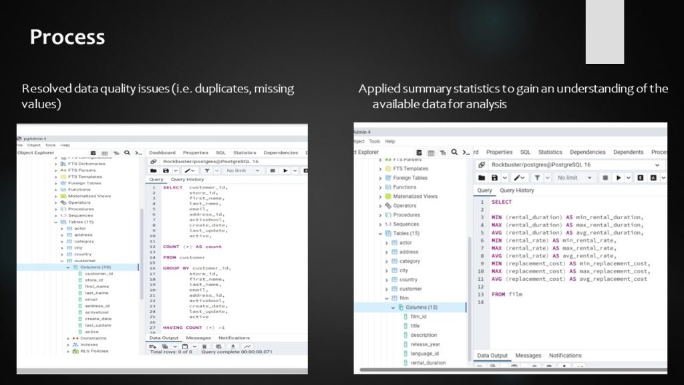Select 'customer_id' column in left Object Explorer tree
Image resolution: width=684 pixels, height=385 pixels.
coord(99,273)
